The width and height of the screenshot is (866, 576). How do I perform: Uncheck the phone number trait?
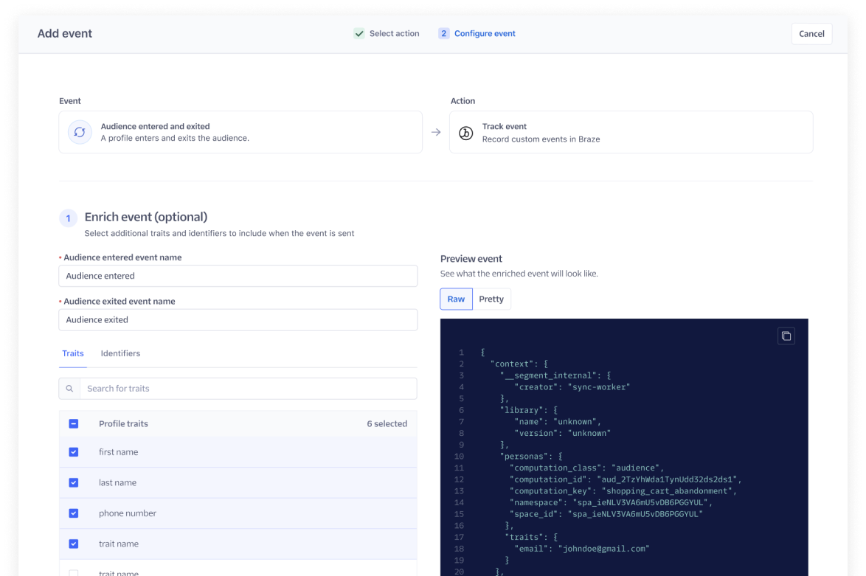[x=74, y=513]
